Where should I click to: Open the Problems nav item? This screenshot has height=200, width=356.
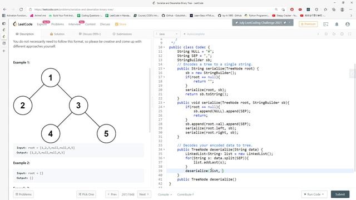coord(57,24)
